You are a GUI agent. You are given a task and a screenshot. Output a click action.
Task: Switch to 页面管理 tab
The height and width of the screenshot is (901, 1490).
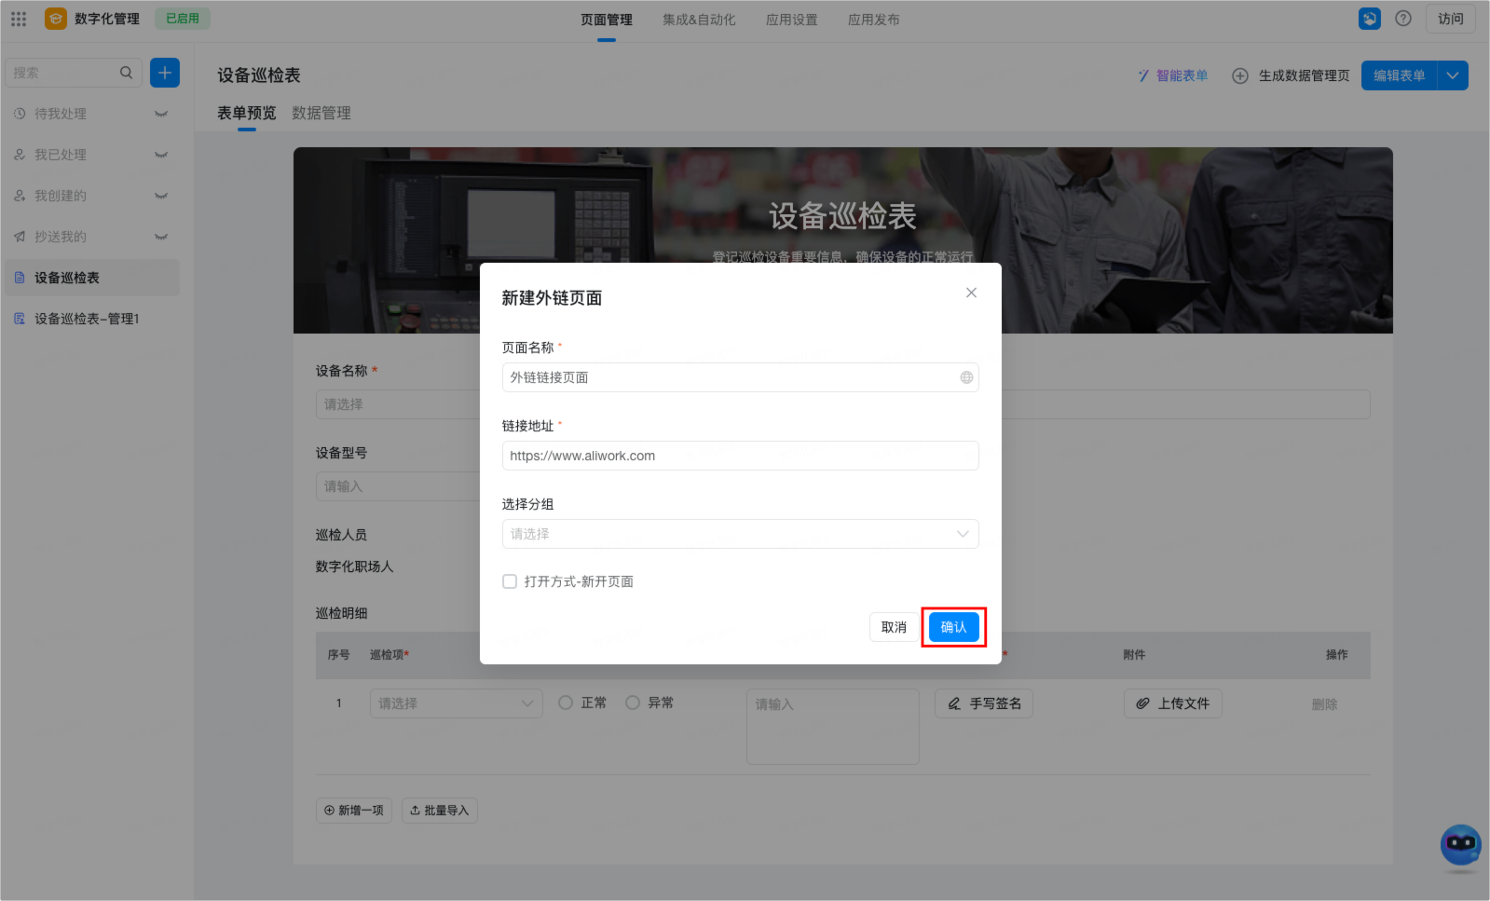[x=607, y=20]
